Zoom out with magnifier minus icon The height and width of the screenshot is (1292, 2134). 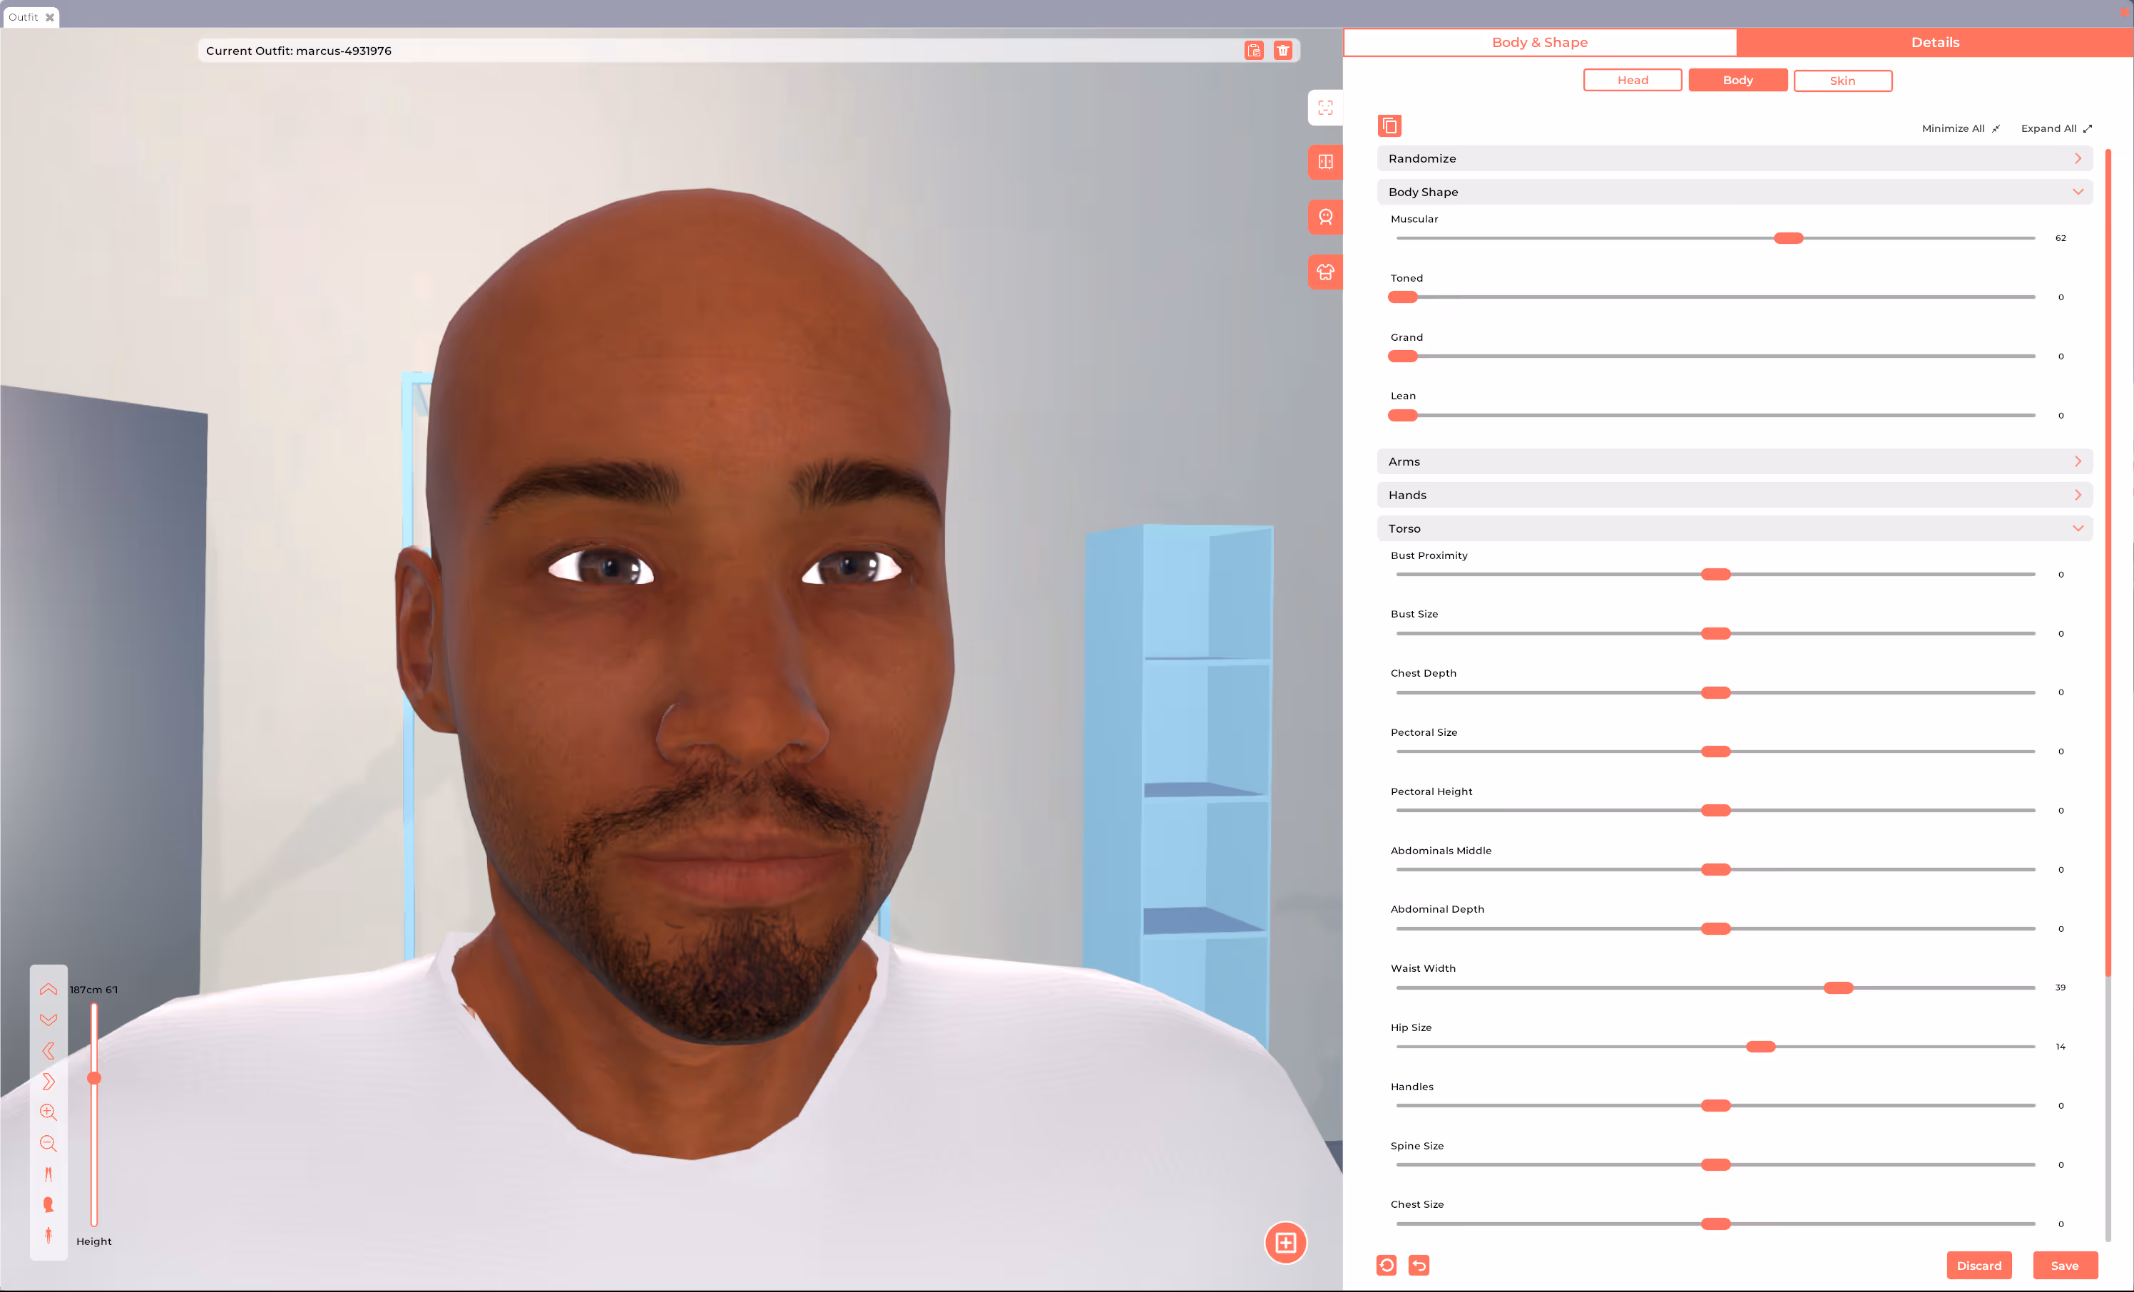coord(48,1143)
